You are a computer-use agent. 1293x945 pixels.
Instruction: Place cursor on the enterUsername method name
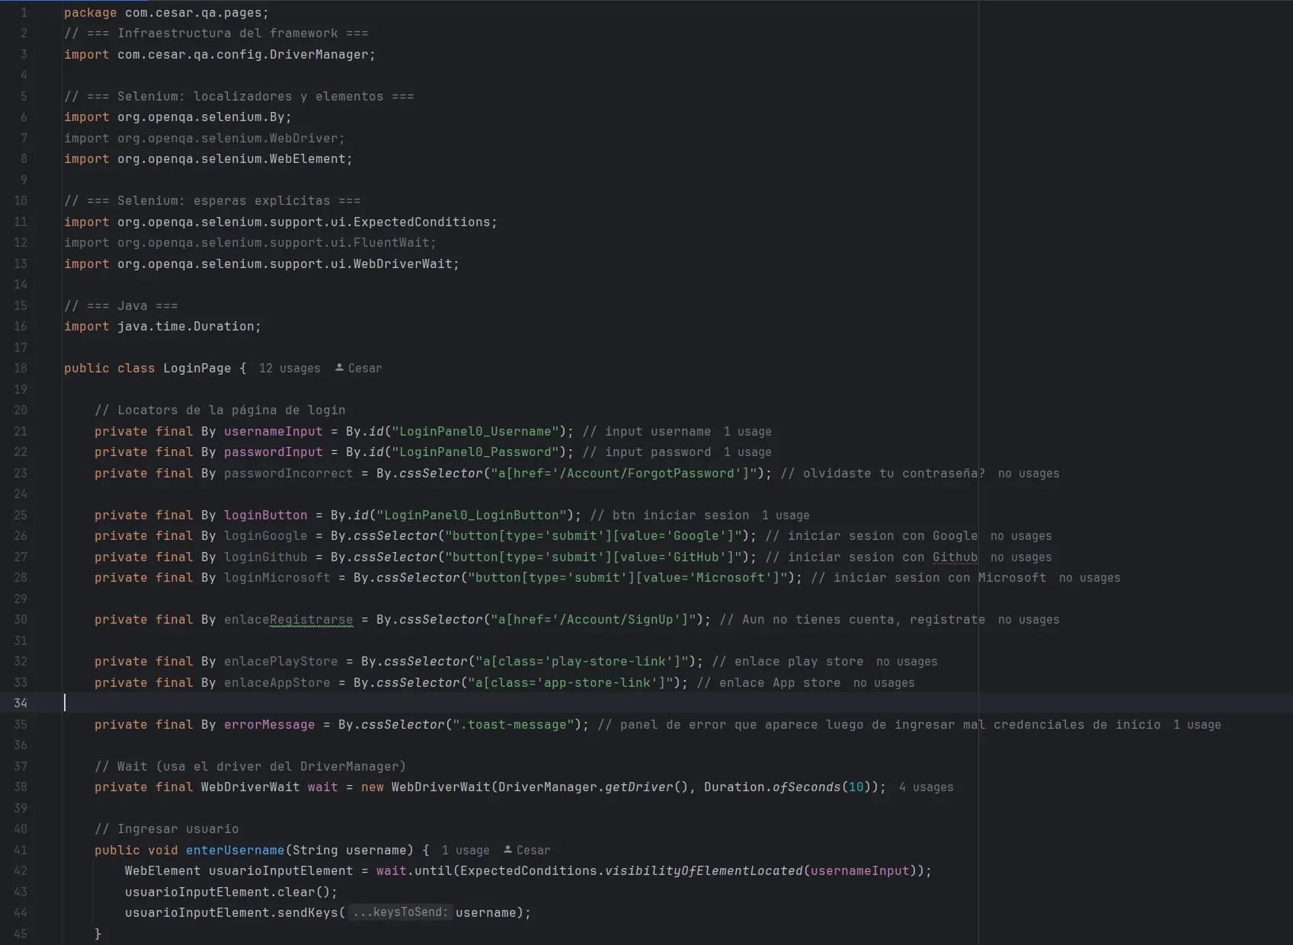[234, 850]
